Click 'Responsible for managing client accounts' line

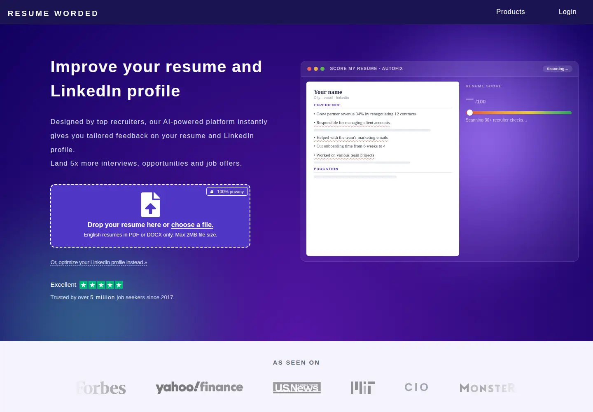click(x=352, y=123)
